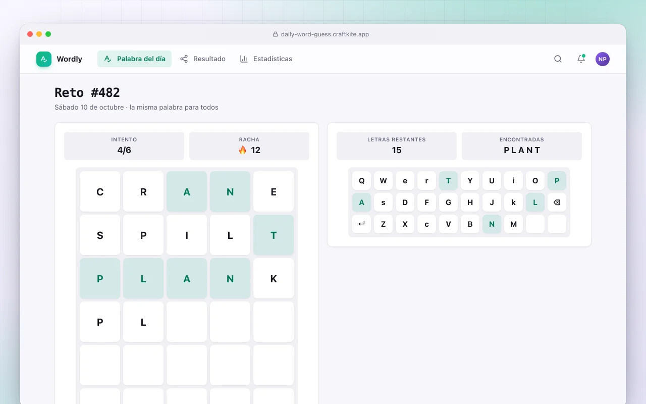Tap the M key on keyboard

point(513,224)
